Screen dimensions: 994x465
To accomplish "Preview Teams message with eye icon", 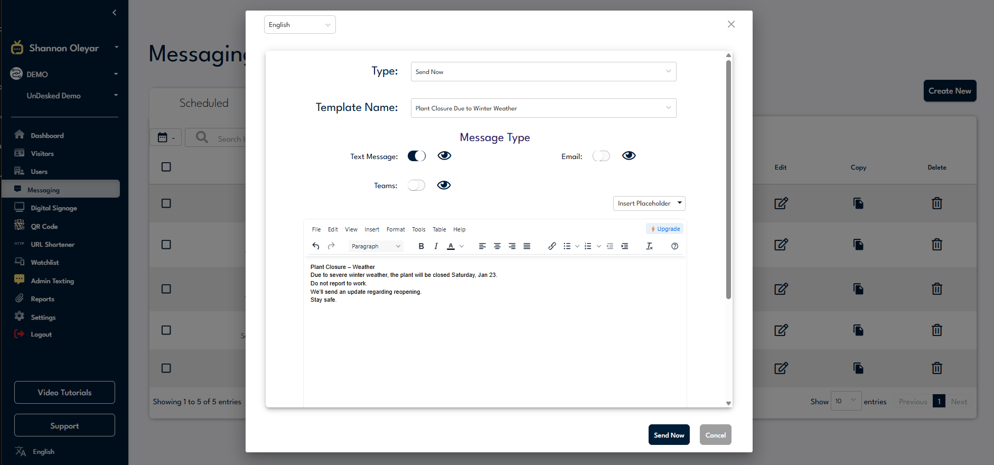I will point(444,185).
